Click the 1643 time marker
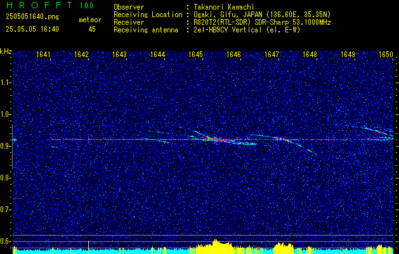 (119, 54)
